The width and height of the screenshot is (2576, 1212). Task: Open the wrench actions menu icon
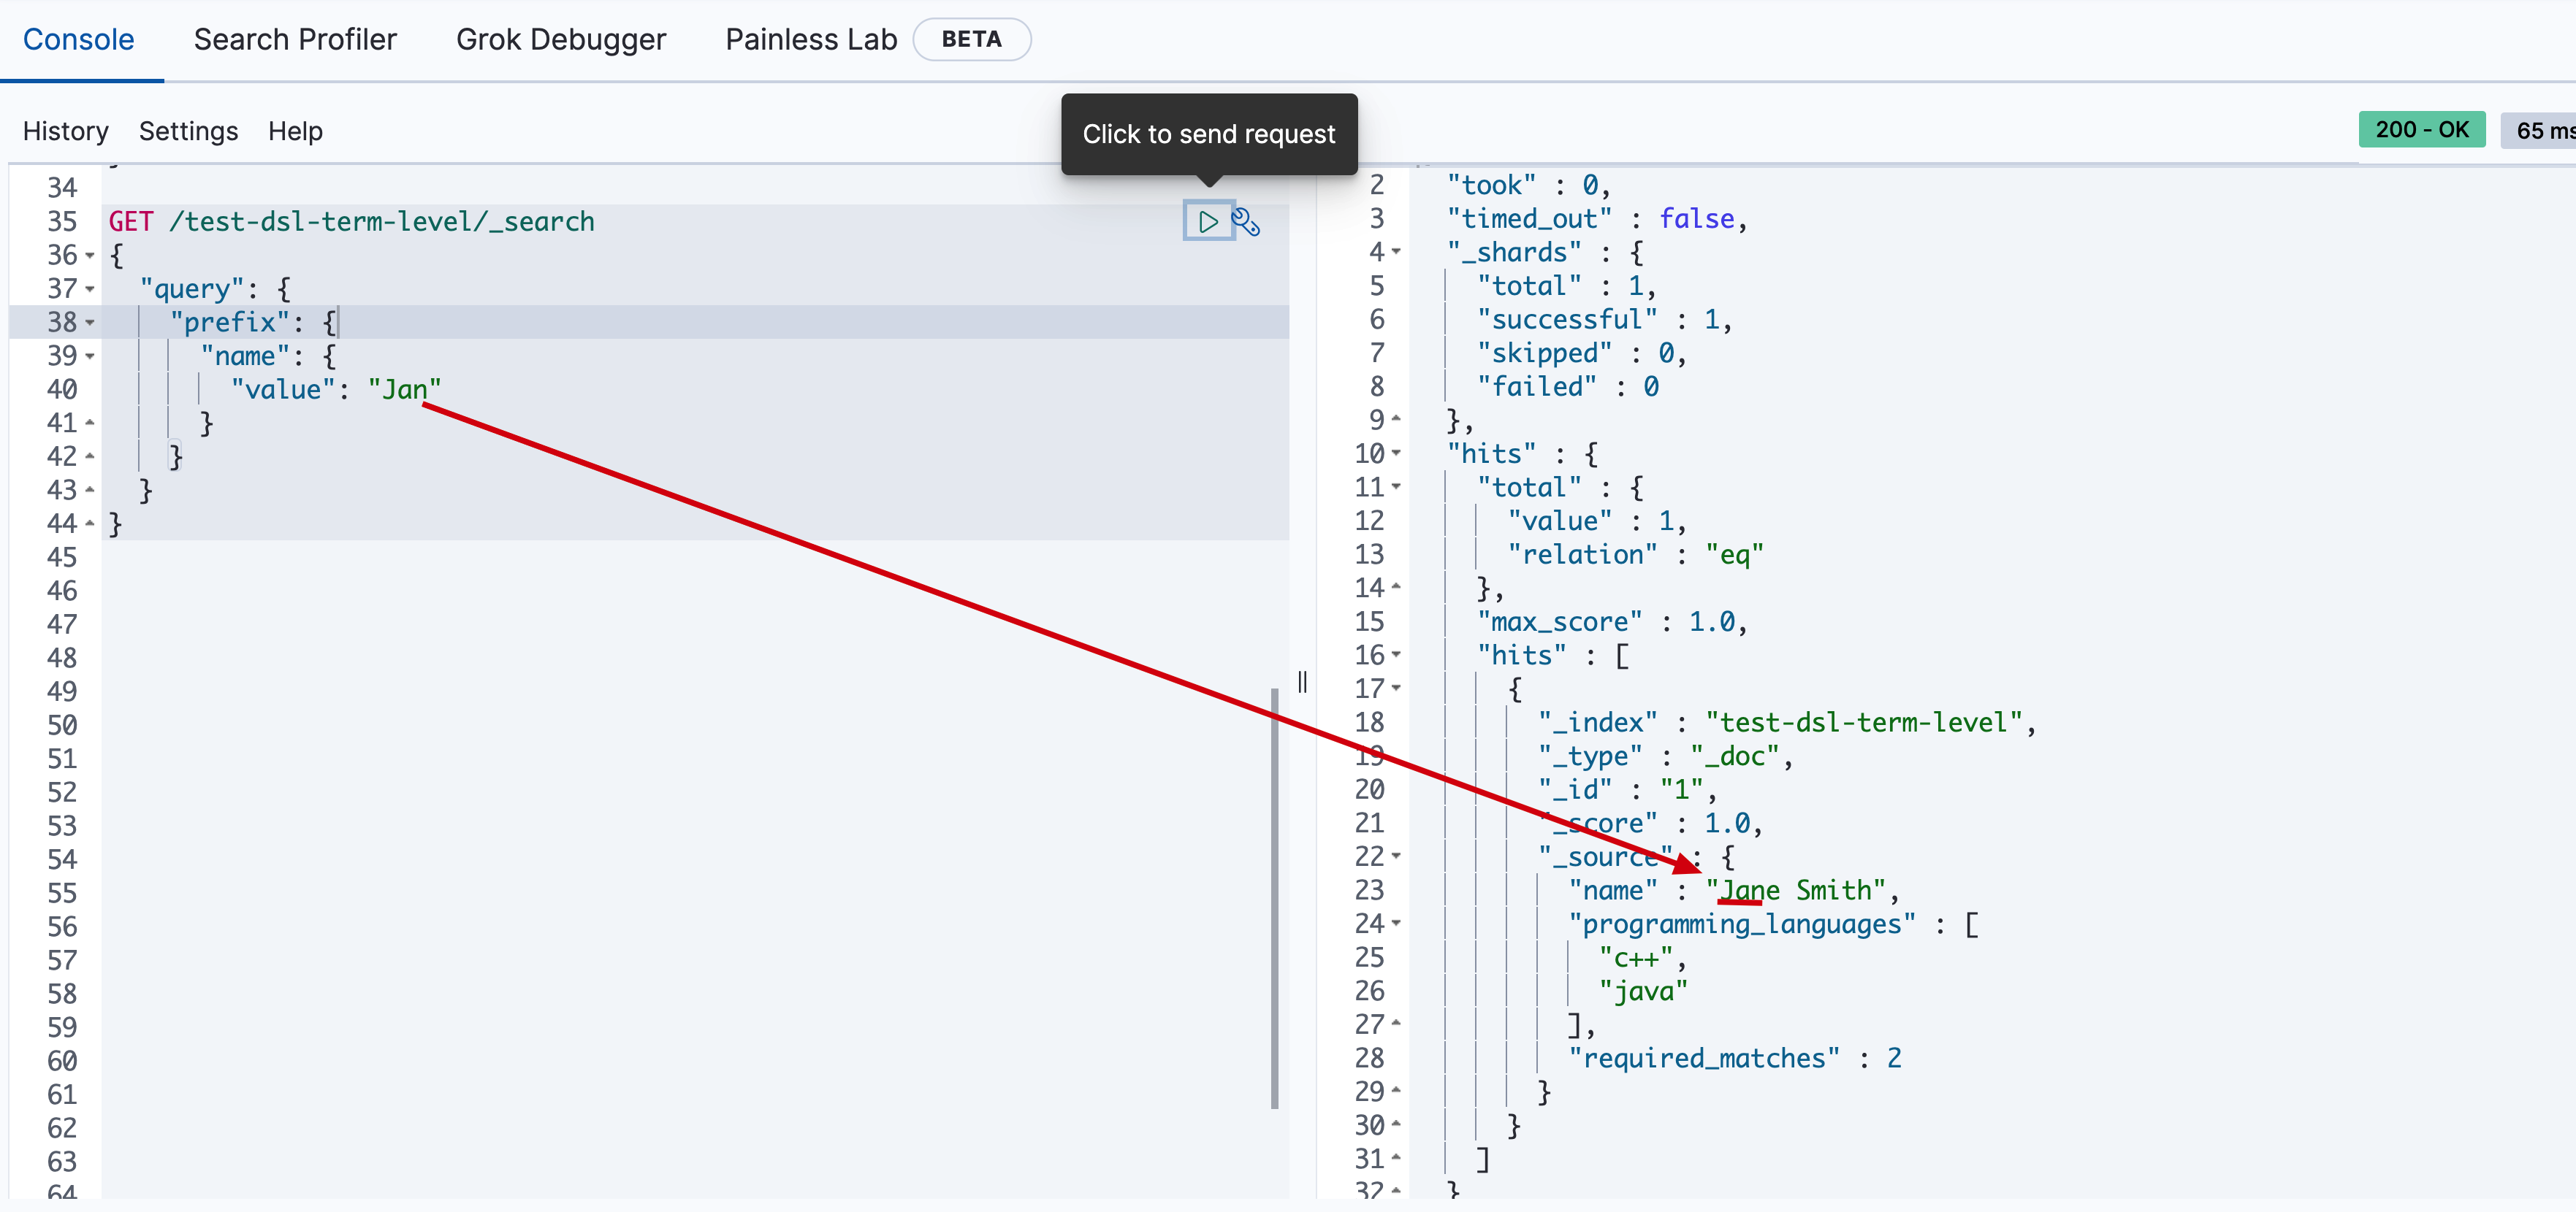click(1245, 220)
